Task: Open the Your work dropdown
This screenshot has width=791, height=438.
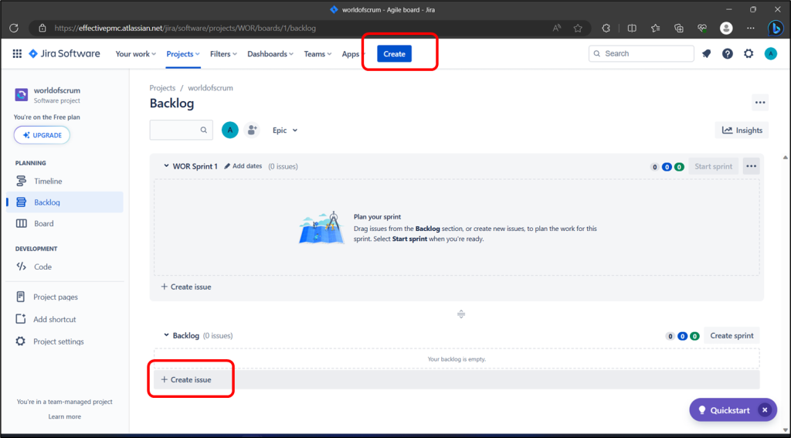Action: [x=136, y=54]
